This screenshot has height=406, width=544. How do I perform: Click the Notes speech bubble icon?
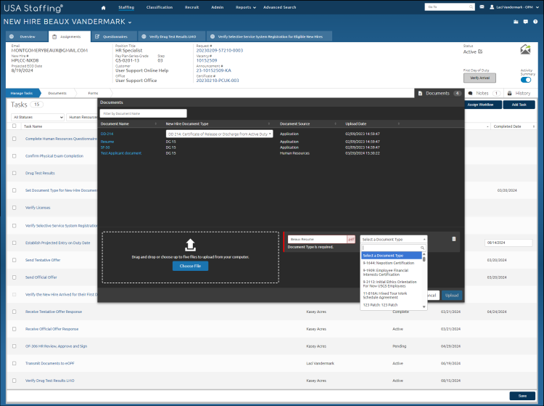tap(471, 94)
